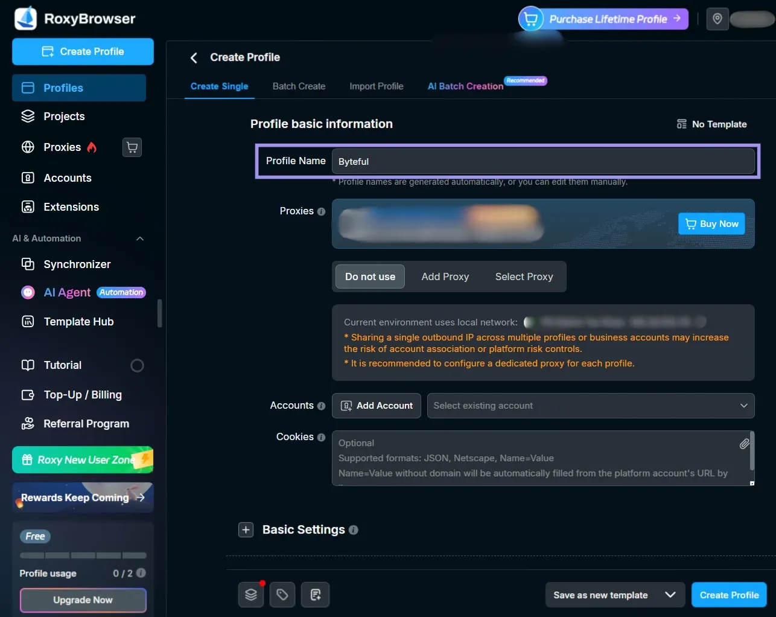Open Save as new template dropdown arrow

[670, 595]
